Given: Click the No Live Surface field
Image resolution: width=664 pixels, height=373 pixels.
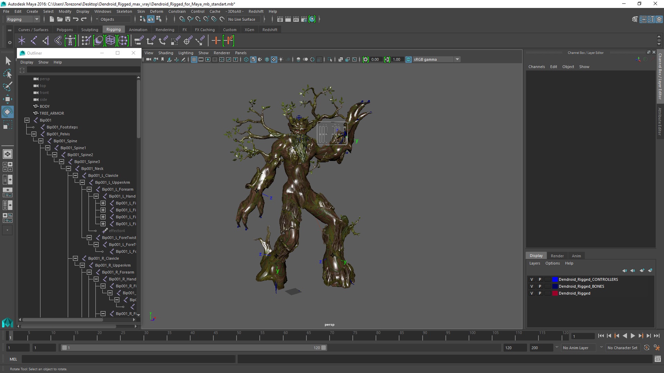Looking at the screenshot, I should pyautogui.click(x=244, y=19).
